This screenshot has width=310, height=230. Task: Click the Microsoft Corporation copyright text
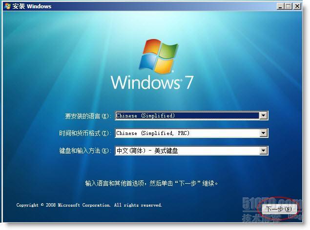coord(89,205)
